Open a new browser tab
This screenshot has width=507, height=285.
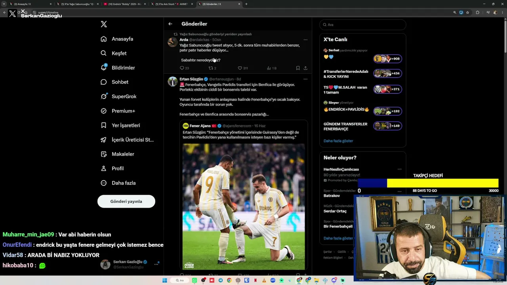tap(246, 4)
